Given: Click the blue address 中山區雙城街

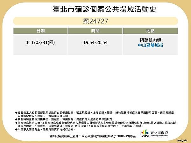Looking at the screenshot, I should tap(151, 45).
